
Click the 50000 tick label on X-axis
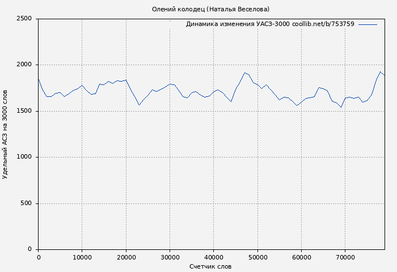(x=257, y=257)
